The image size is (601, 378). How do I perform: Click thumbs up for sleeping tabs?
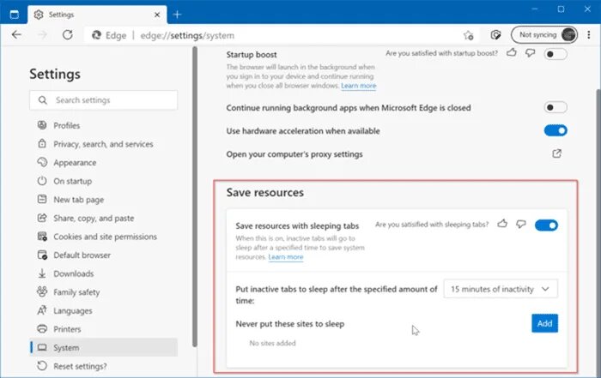pyautogui.click(x=502, y=225)
